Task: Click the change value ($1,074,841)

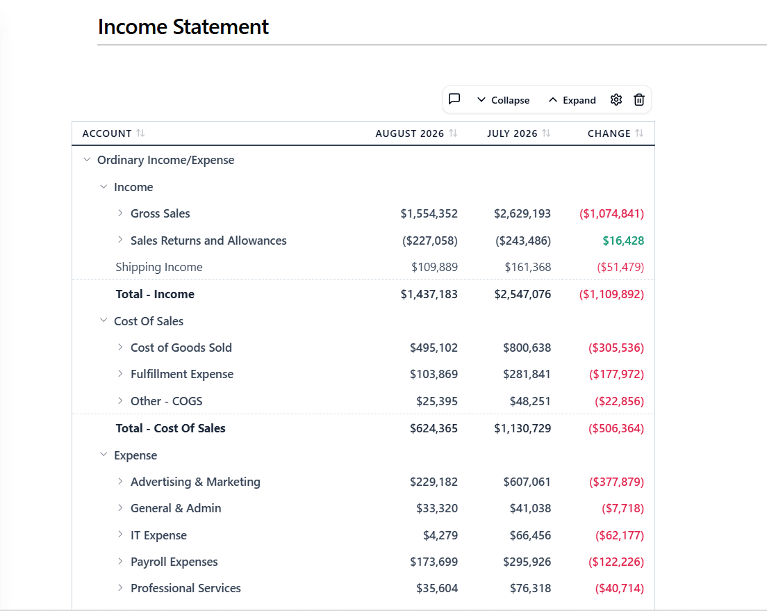Action: (x=611, y=213)
